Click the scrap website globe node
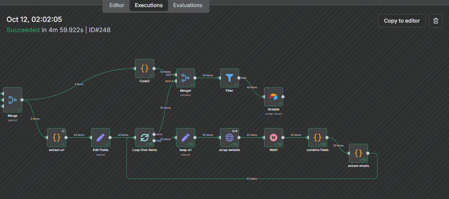 pyautogui.click(x=229, y=137)
